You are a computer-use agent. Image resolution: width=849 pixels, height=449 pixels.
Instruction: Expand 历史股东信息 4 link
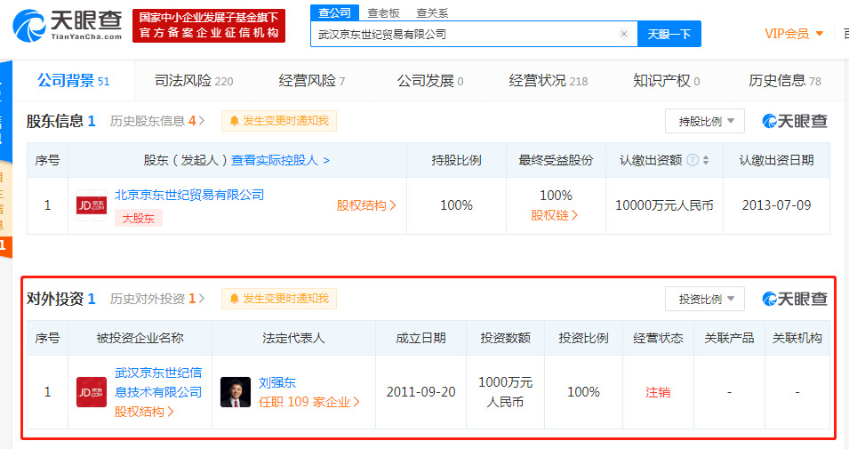[x=157, y=121]
